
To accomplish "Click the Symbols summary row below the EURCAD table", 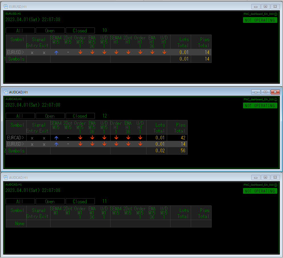I will point(97,151).
